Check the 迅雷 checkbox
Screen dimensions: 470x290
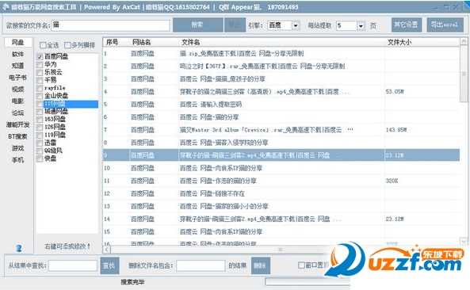point(40,143)
